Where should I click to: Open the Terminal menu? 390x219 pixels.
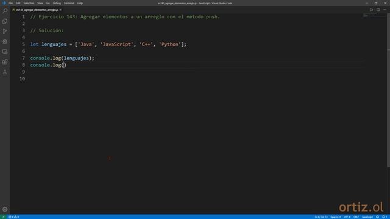[x=69, y=3]
